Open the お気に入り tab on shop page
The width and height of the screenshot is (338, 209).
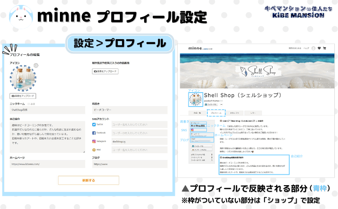point(234,113)
